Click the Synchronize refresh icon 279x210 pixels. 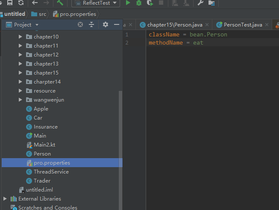click(21, 3)
